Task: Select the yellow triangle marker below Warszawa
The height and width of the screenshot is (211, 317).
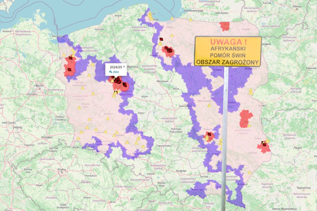Action: click(209, 105)
